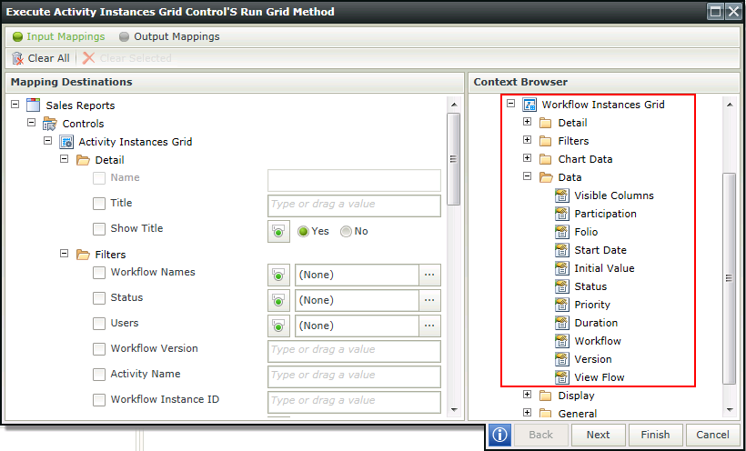Click the Initial Value property icon

point(562,268)
